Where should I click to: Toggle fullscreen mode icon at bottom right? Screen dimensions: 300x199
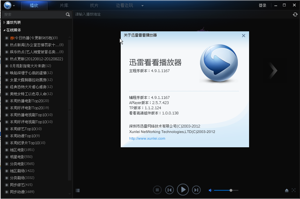point(294,190)
